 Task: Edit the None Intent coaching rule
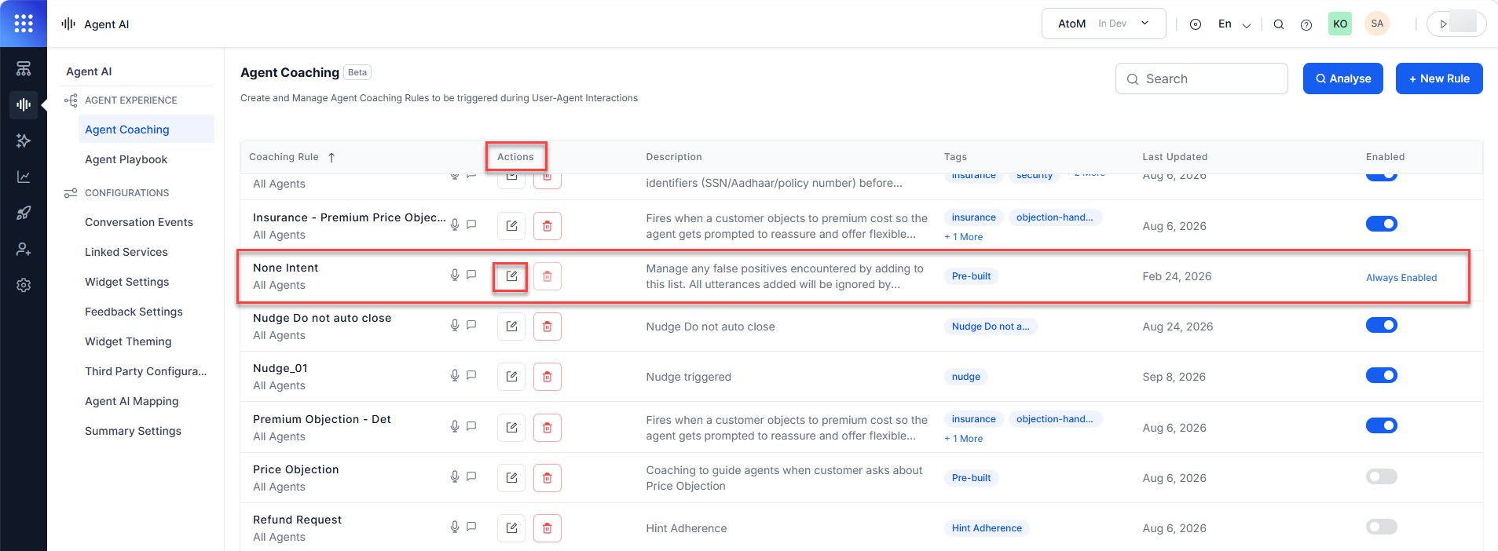[511, 276]
